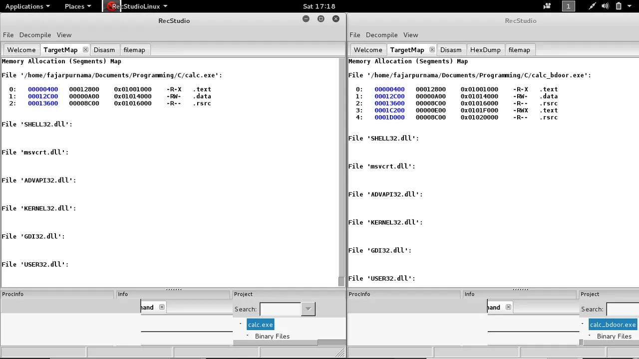Close the TargetMap tab in left window
This screenshot has height=359, width=639.
point(85,49)
